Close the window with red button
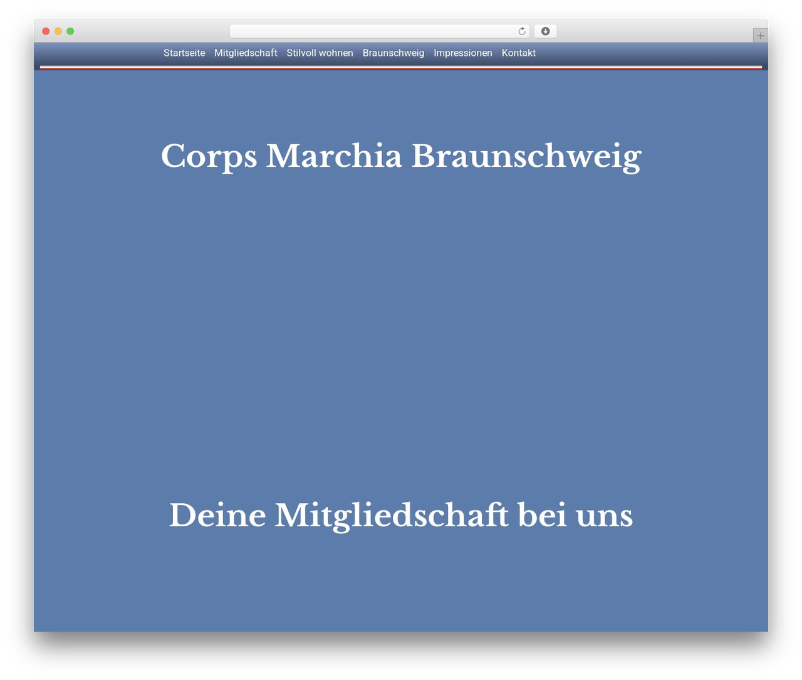 tap(46, 31)
